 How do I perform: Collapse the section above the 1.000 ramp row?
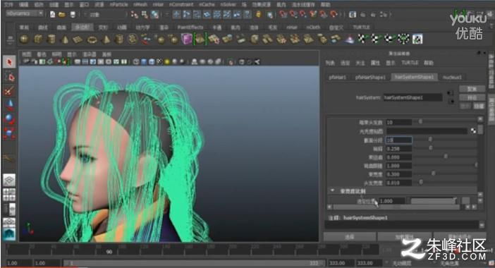point(332,190)
